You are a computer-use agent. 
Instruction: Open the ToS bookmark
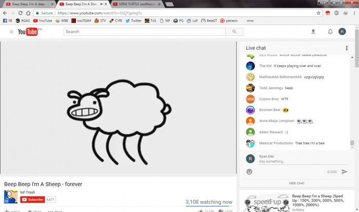[x=150, y=20]
